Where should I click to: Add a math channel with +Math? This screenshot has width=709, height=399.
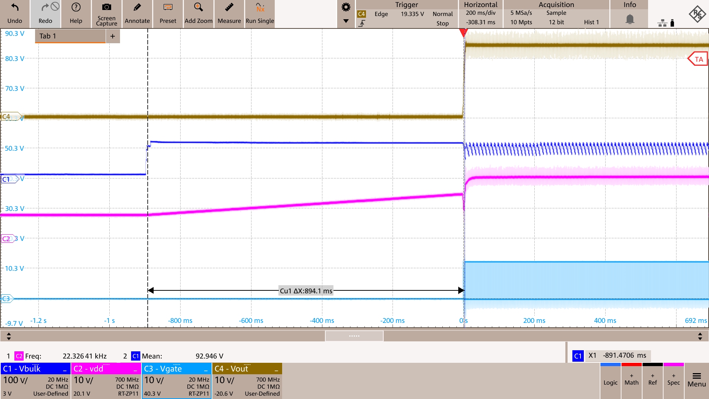[x=631, y=381]
